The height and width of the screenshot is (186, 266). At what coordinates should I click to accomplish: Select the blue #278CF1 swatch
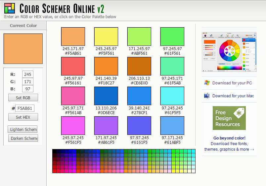coord(139,96)
